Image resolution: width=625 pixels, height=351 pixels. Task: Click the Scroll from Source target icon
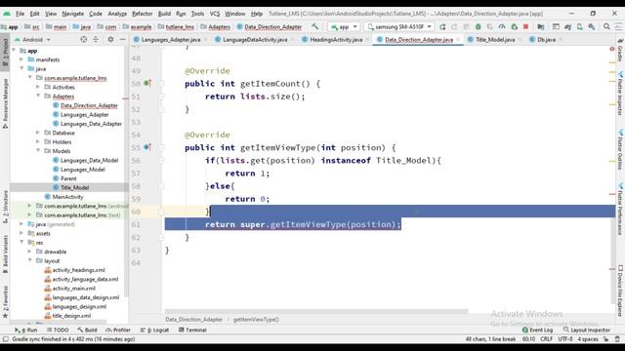coord(84,39)
